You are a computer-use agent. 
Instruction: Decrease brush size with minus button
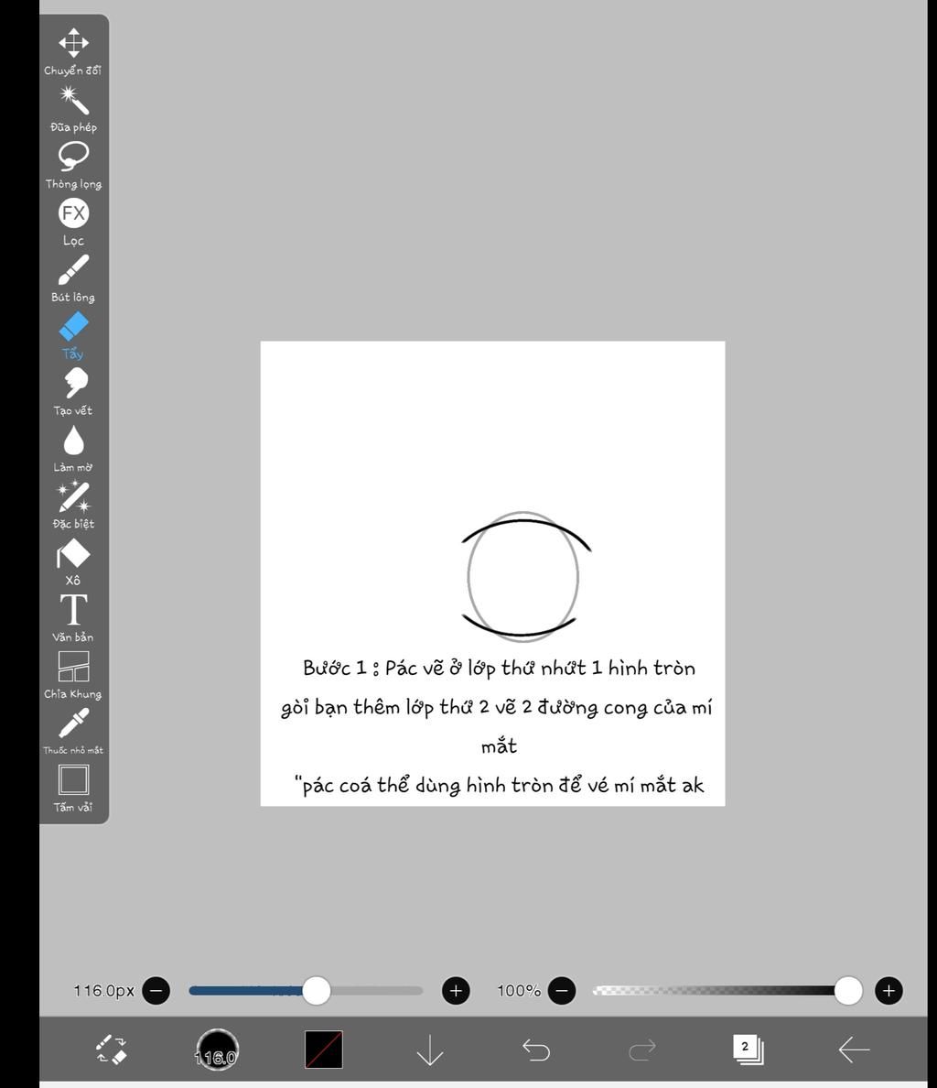pos(156,990)
